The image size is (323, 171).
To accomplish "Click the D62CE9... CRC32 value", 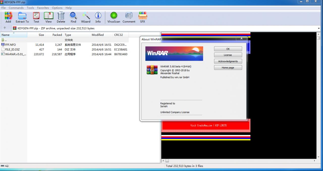I will pos(120,45).
